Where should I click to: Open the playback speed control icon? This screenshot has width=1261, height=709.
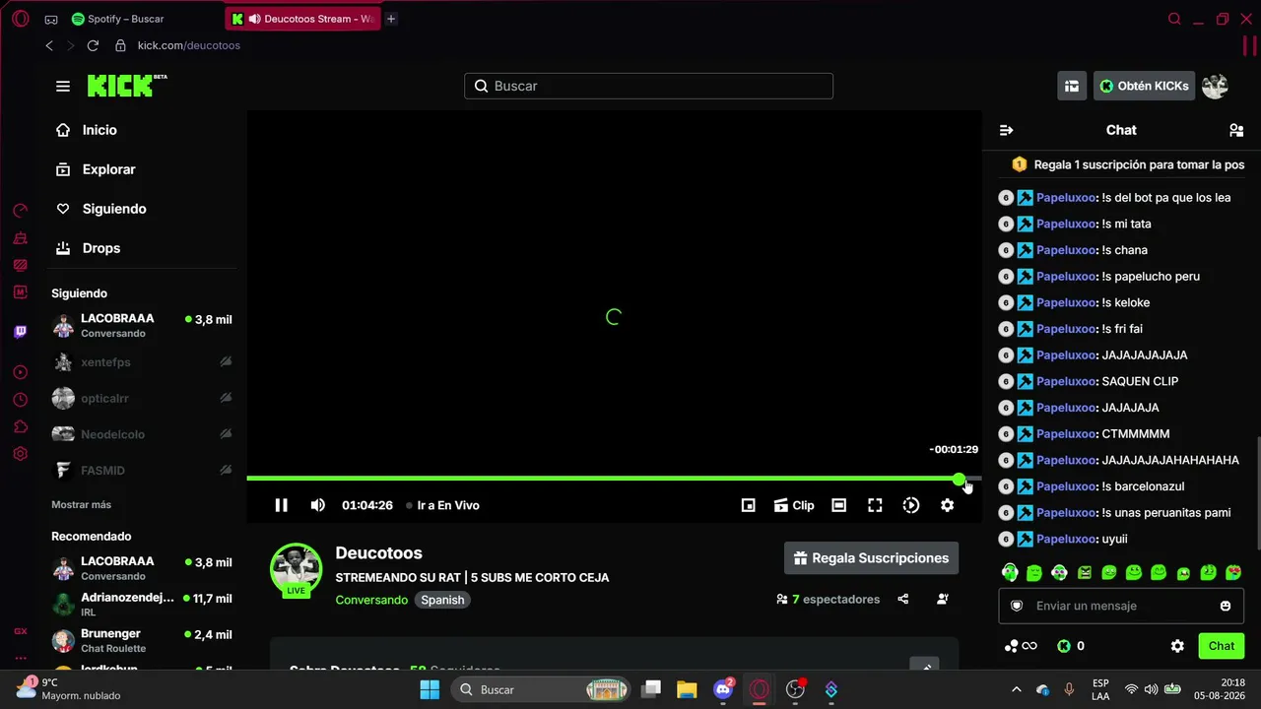[911, 505]
